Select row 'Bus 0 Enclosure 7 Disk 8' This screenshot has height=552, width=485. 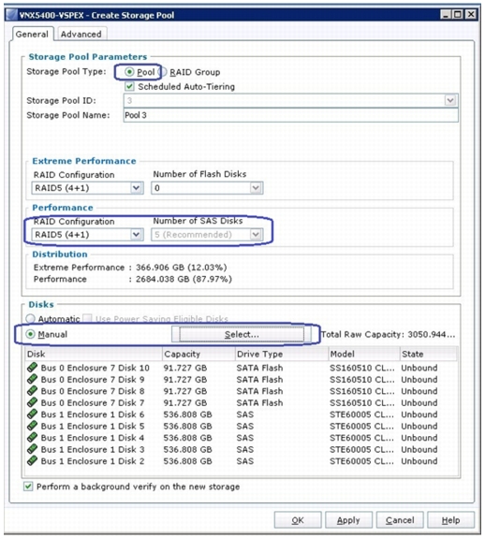coord(242,391)
